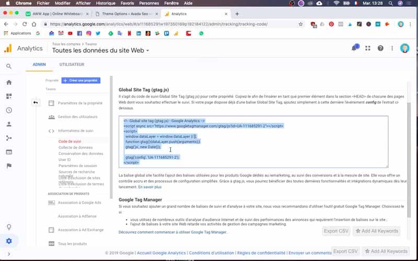
Task: Click the upper 'Export CSV' button
Action: (x=336, y=231)
